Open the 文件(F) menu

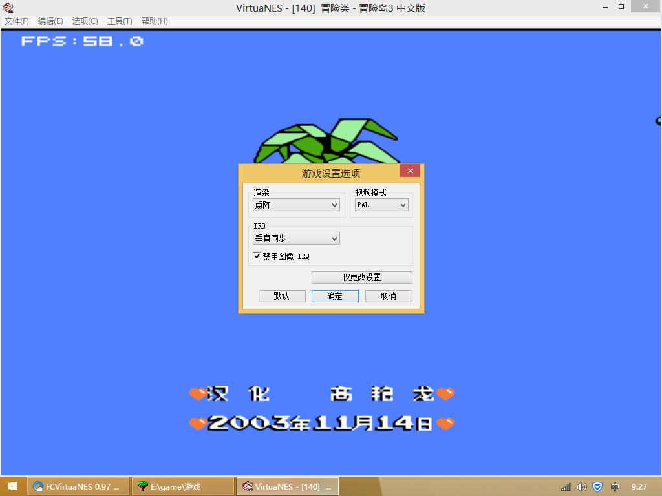(16, 21)
